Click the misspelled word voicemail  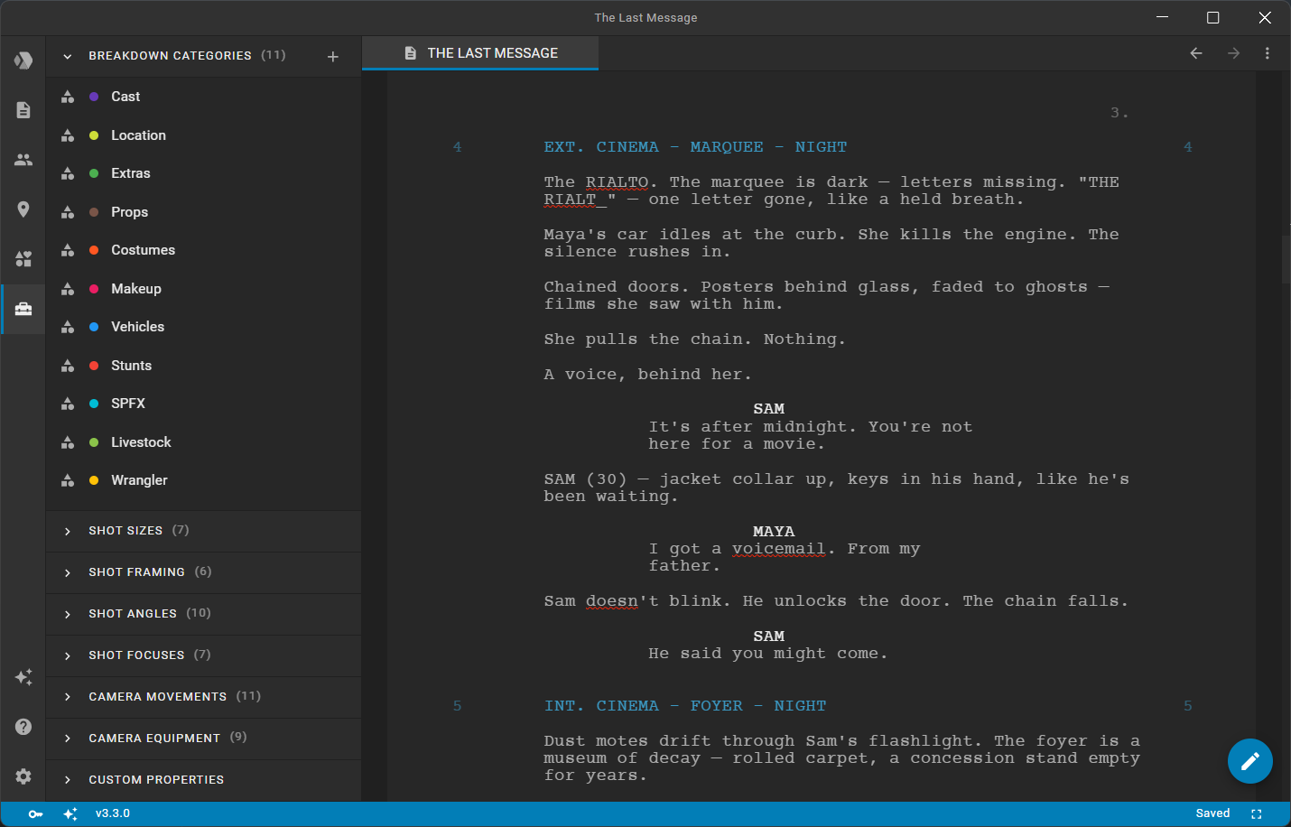[x=778, y=549]
